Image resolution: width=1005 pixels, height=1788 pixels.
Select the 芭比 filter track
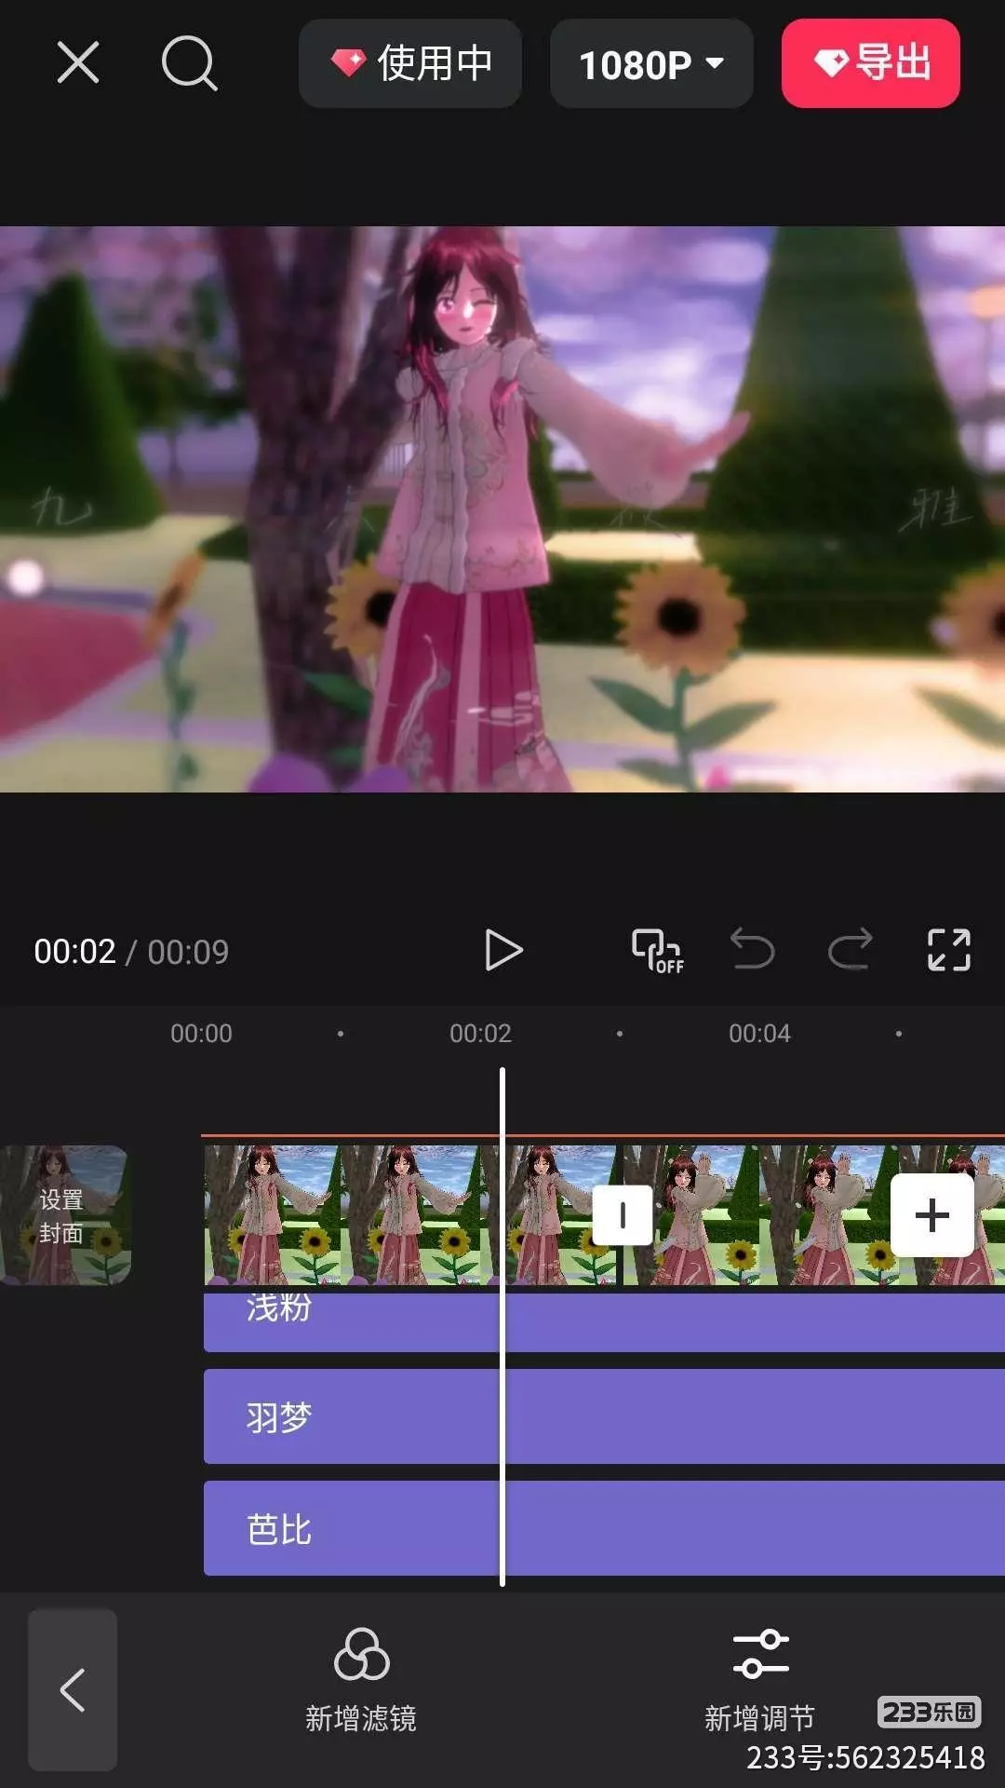pos(604,1528)
